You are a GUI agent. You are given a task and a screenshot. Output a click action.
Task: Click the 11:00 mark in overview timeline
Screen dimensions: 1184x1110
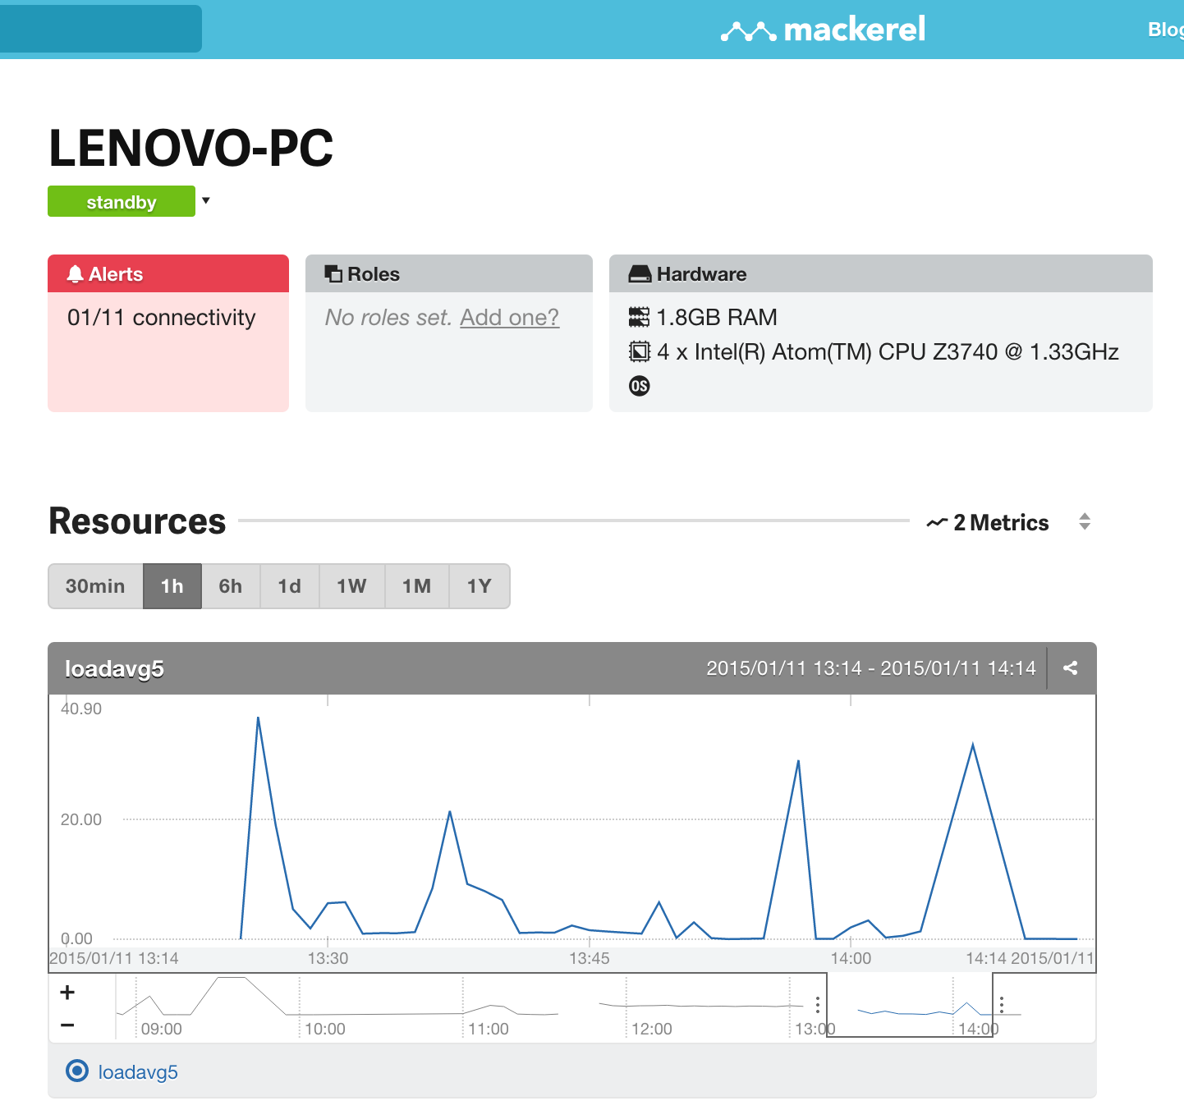pos(489,1029)
